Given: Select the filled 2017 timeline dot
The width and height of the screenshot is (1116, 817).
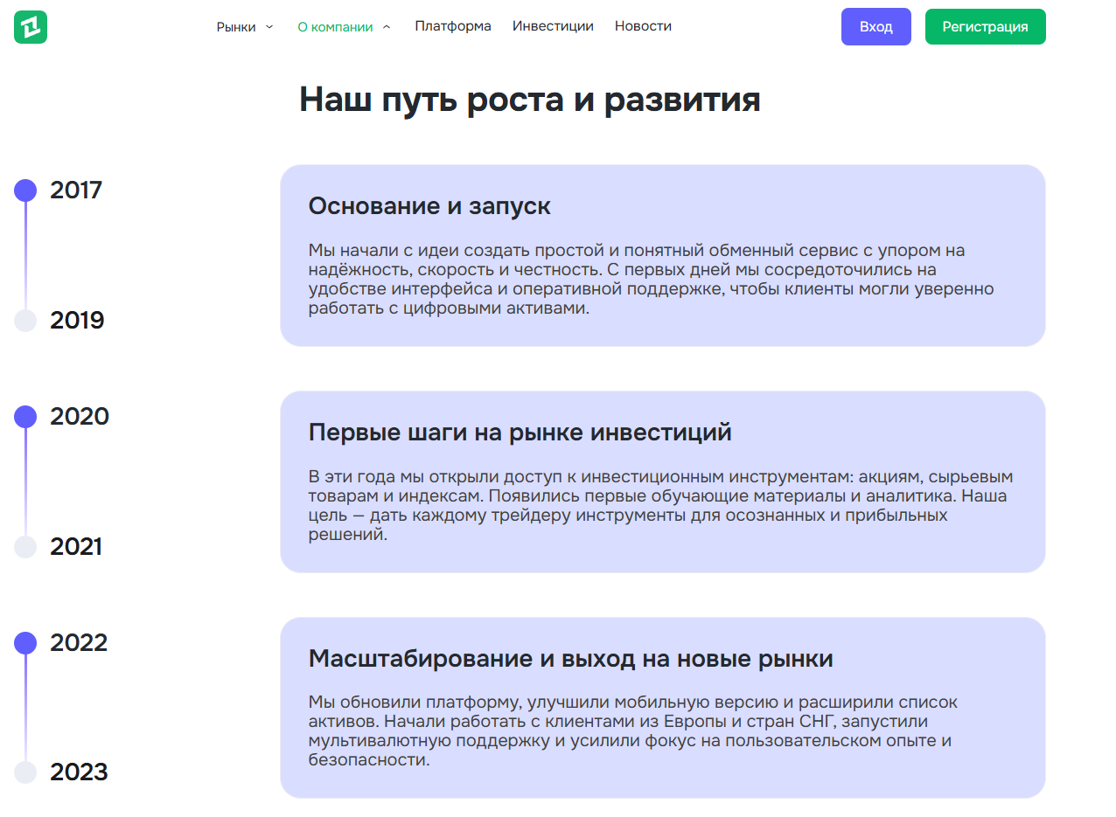Looking at the screenshot, I should tap(24, 189).
